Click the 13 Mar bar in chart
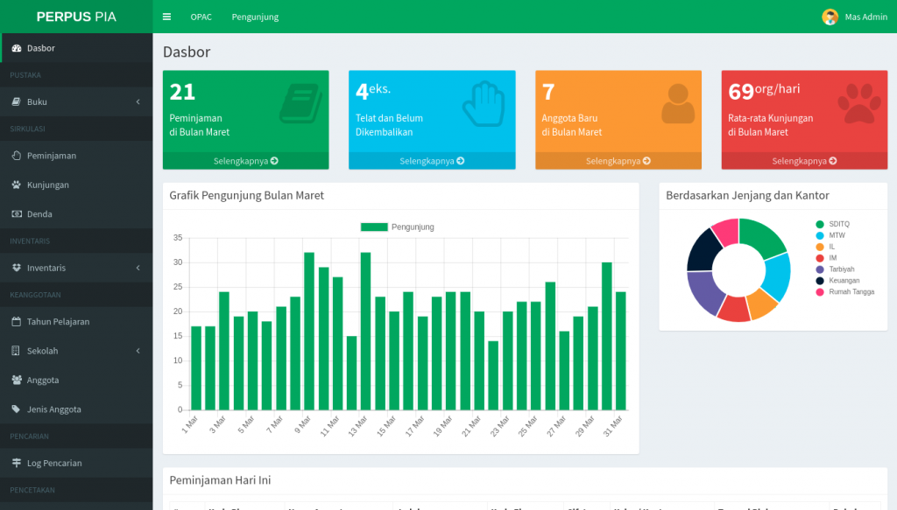 365,331
